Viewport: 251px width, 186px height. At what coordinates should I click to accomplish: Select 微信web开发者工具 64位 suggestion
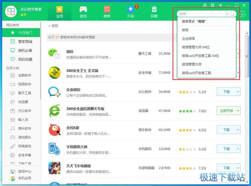click(206, 56)
